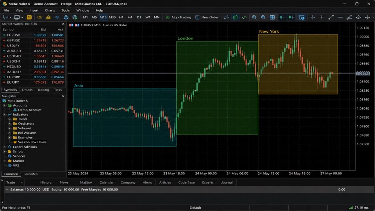Open the profiles dropdown arrow

coord(22,18)
